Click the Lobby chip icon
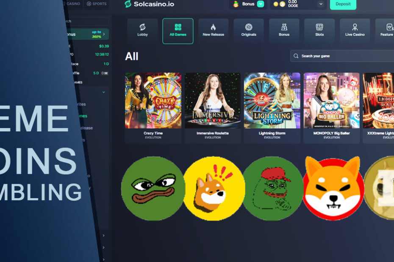 click(142, 27)
